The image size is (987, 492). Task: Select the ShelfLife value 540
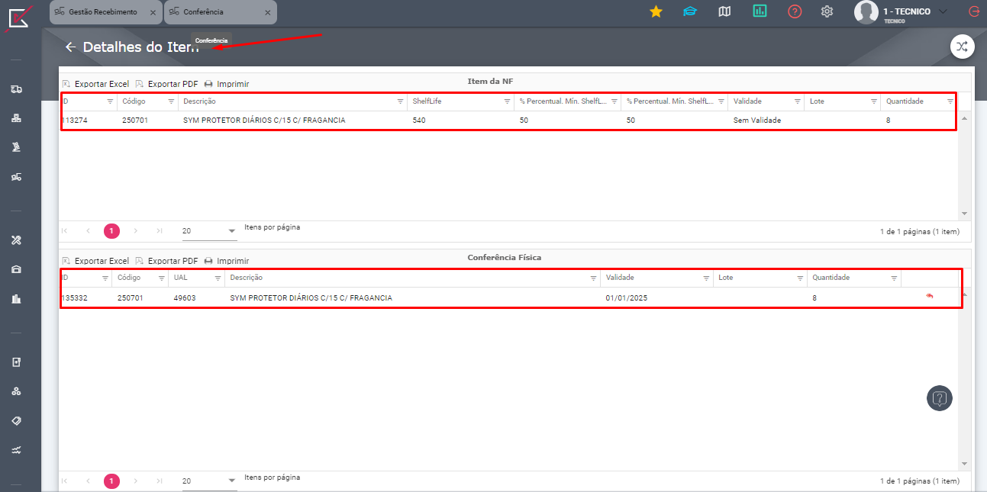pyautogui.click(x=419, y=121)
